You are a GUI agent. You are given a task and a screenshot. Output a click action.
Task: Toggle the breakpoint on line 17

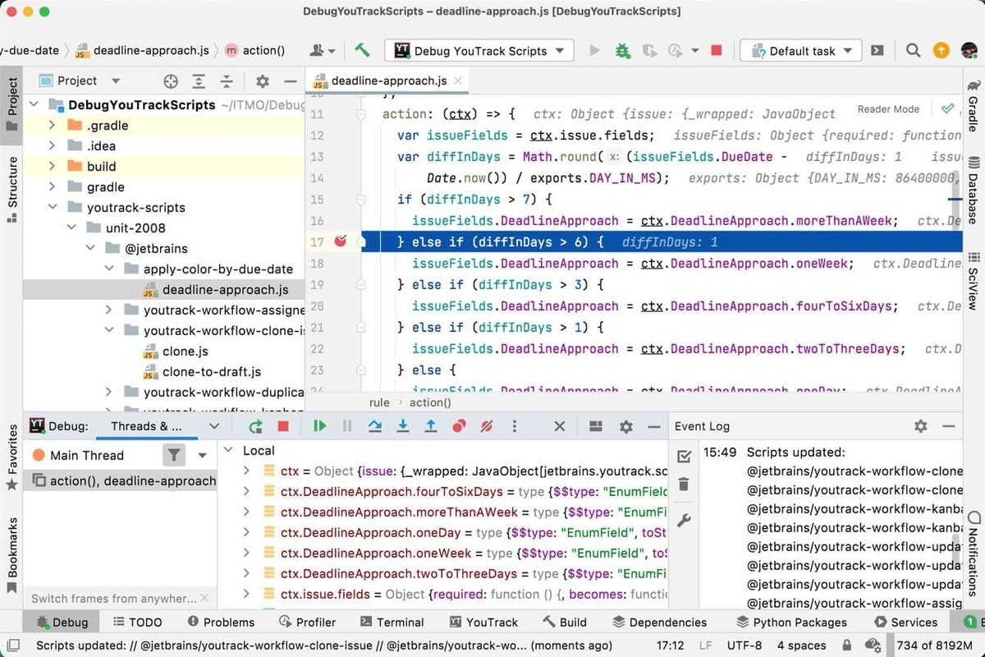[x=341, y=241]
